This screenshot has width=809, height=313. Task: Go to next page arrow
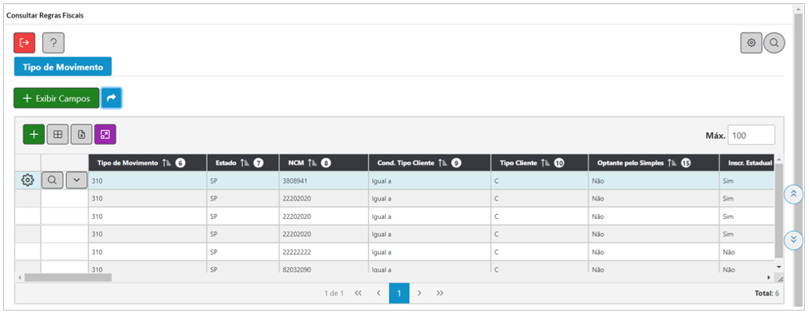[x=419, y=293]
